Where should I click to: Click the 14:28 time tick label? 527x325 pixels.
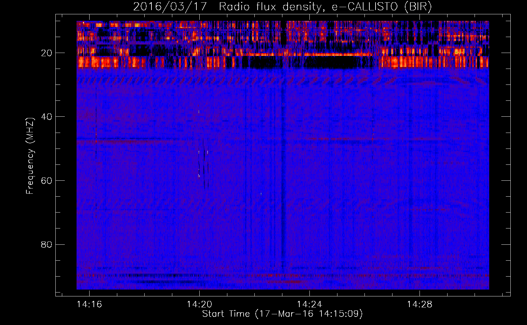[420, 305]
